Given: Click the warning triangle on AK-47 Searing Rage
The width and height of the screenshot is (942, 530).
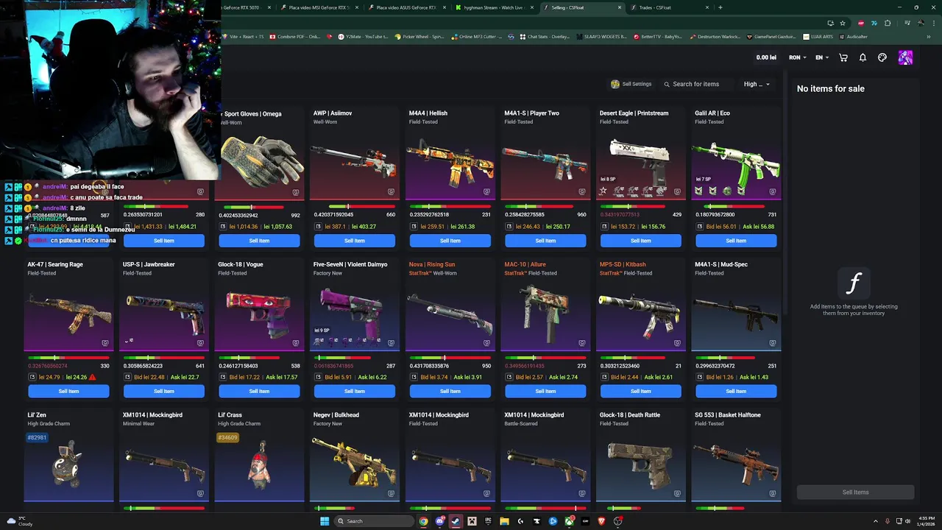Looking at the screenshot, I should (x=92, y=377).
